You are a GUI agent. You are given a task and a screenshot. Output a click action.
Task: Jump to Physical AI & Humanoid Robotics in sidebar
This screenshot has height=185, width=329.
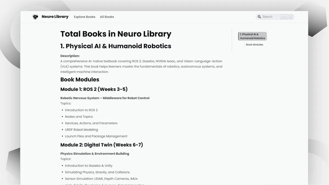tap(253, 36)
